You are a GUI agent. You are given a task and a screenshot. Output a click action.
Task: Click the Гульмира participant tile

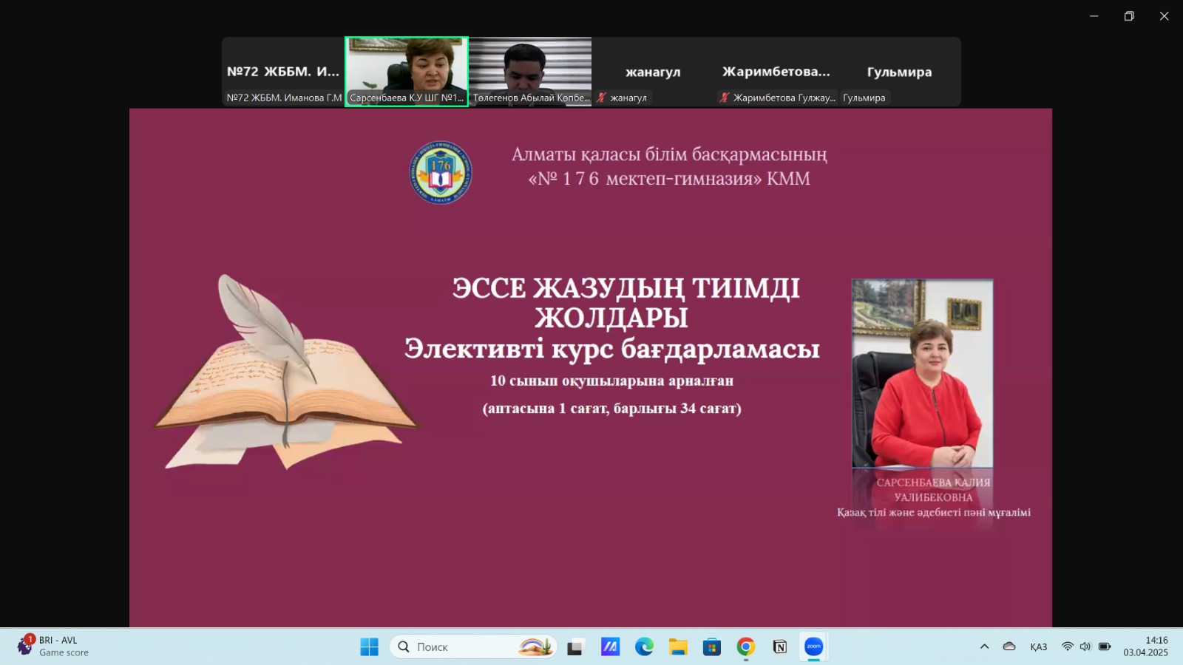899,72
